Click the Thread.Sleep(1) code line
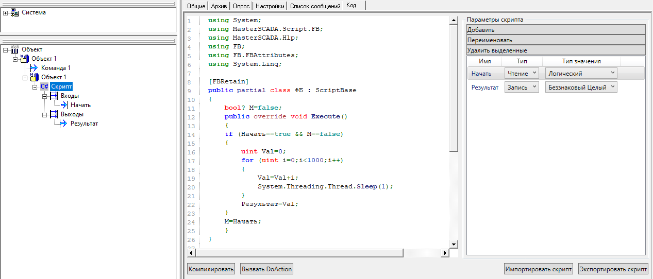 pos(326,186)
